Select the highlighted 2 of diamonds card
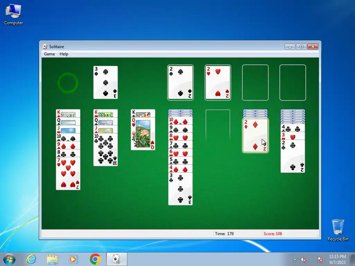The width and height of the screenshot is (355, 266). pyautogui.click(x=256, y=135)
